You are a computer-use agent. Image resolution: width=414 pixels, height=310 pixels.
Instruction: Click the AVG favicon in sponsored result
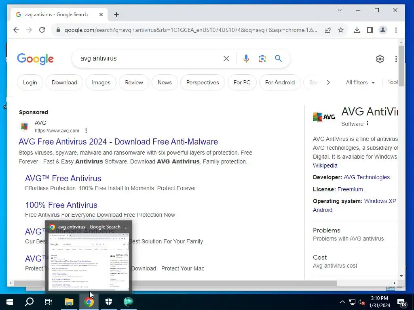(24, 126)
